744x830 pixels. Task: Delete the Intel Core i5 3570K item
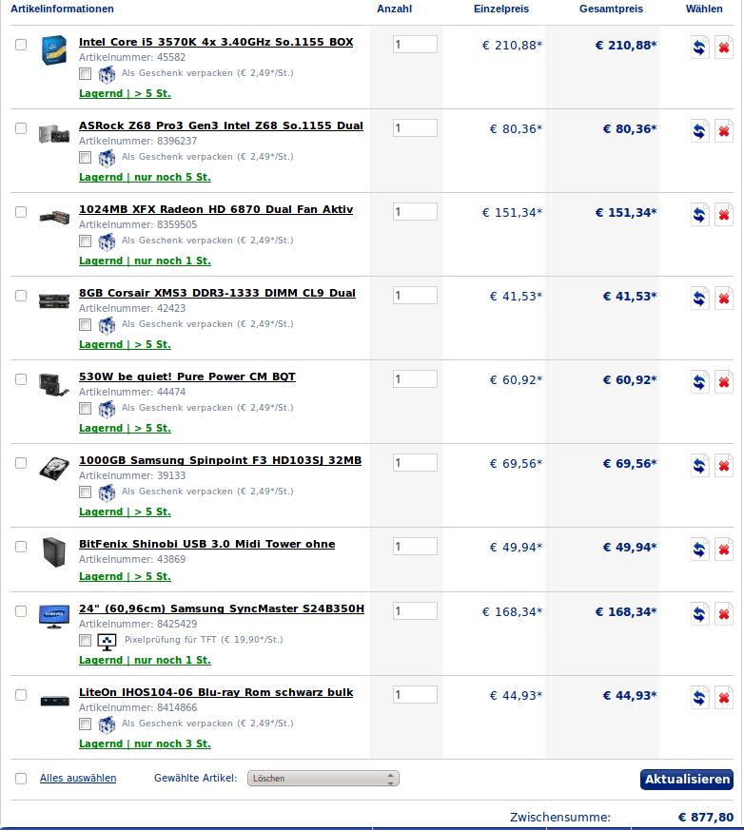[723, 48]
